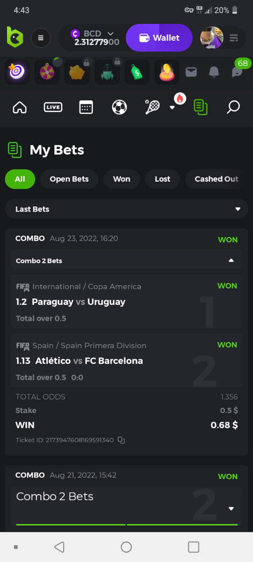This screenshot has width=253, height=562.
Task: Open the LIVE betting icon
Action: click(53, 107)
